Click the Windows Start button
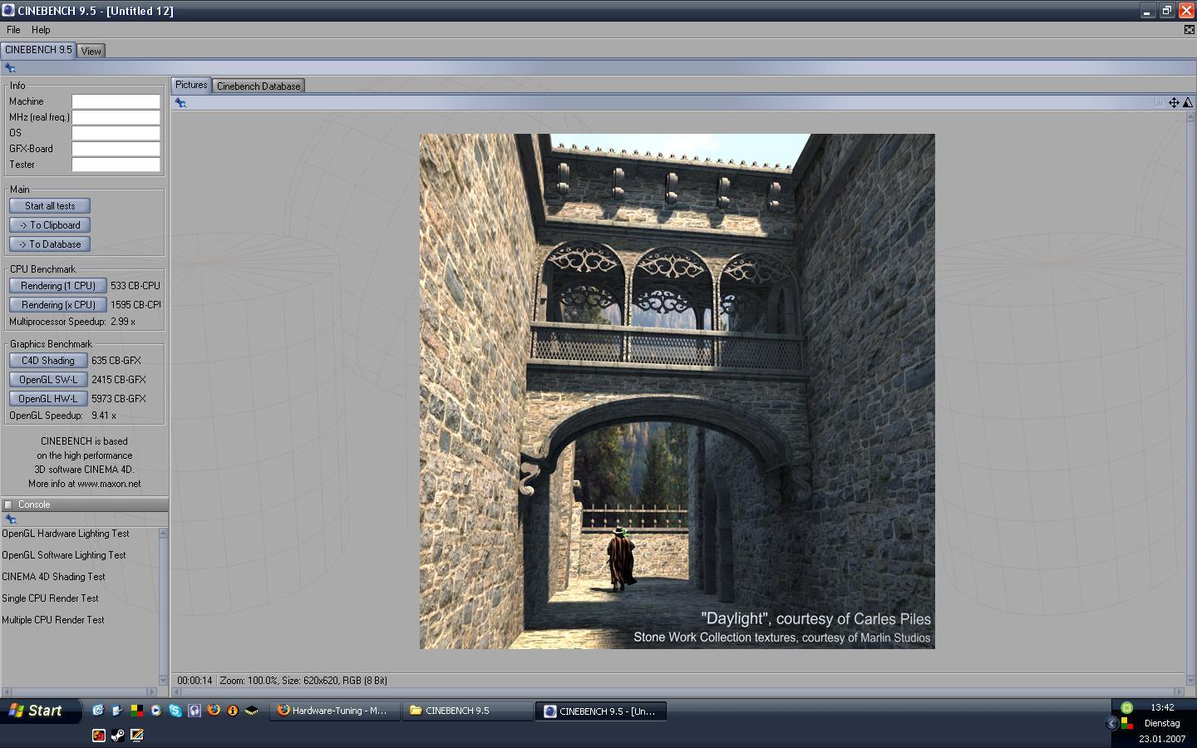Image resolution: width=1197 pixels, height=748 pixels. click(41, 711)
